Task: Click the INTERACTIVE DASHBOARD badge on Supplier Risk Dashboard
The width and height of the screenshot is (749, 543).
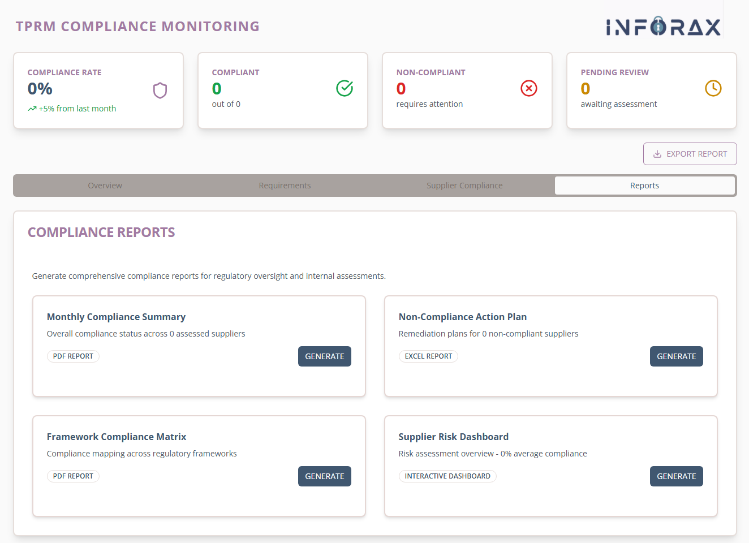Action: (447, 476)
